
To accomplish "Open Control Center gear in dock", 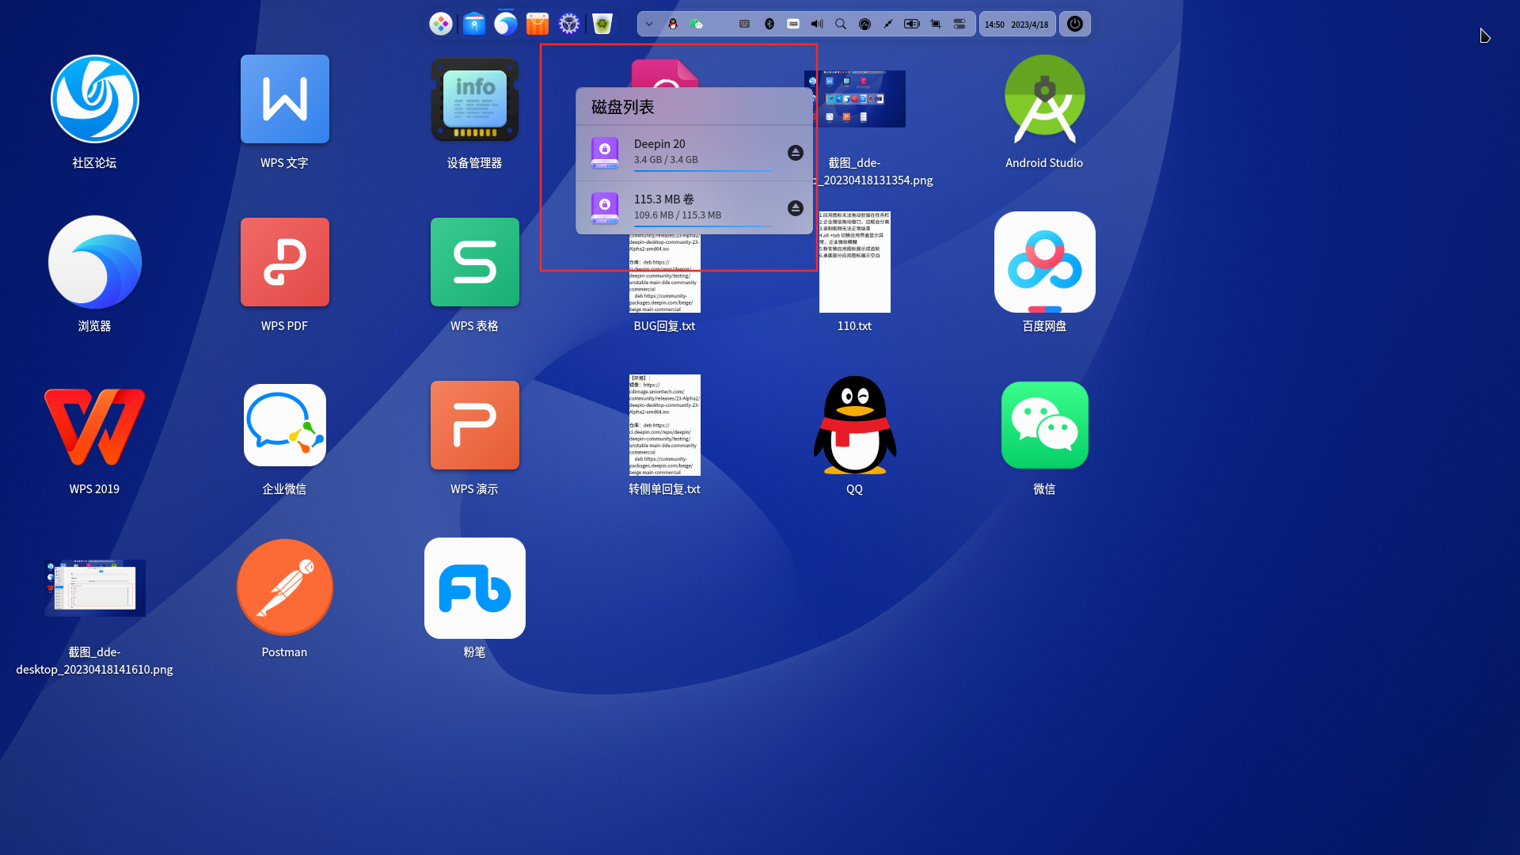I will (x=569, y=24).
